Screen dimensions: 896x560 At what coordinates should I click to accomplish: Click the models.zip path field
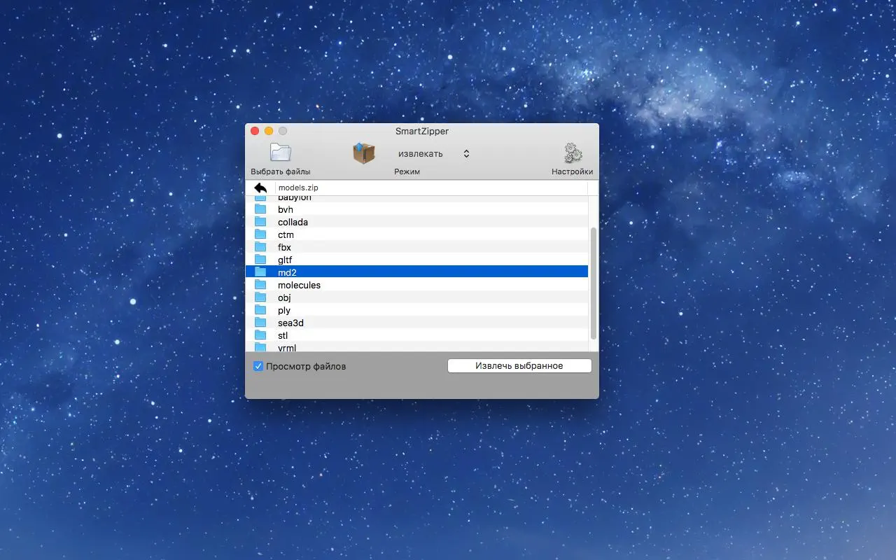coord(430,188)
